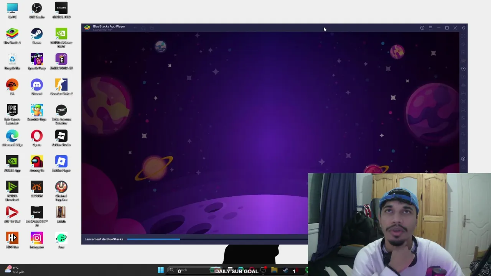Screen dimensions: 491x276
Task: Select the NVIDIA Broadcast desktop shortcut
Action: coord(12,191)
